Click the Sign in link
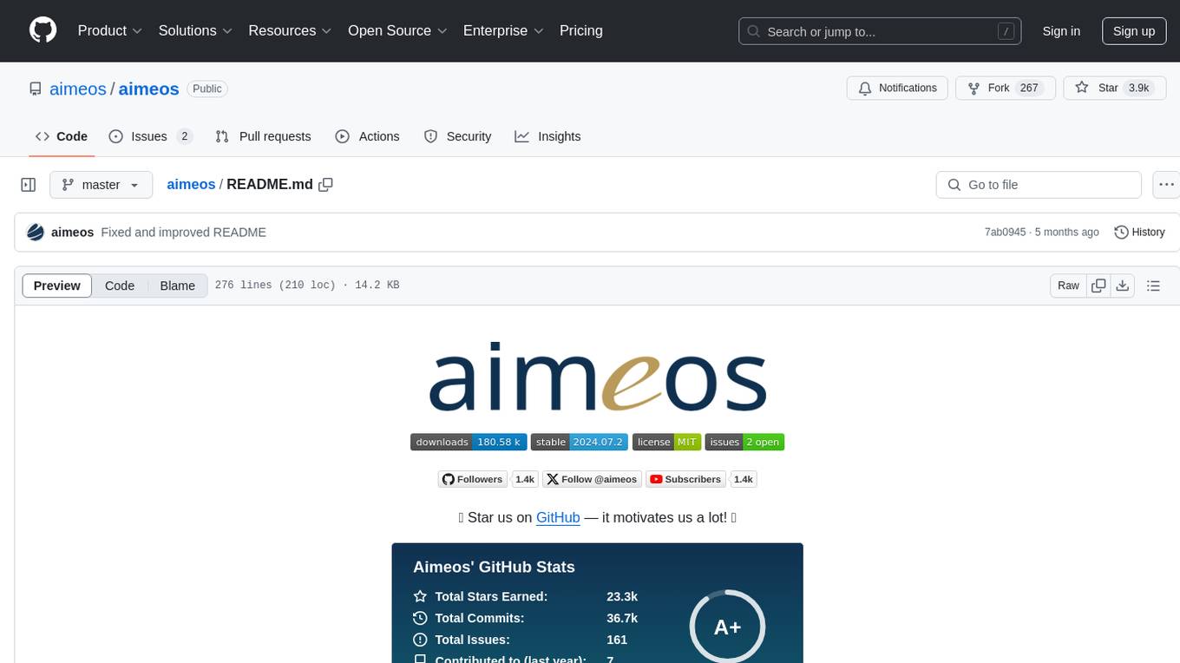Screen dimensions: 1180x663 coord(1061,31)
